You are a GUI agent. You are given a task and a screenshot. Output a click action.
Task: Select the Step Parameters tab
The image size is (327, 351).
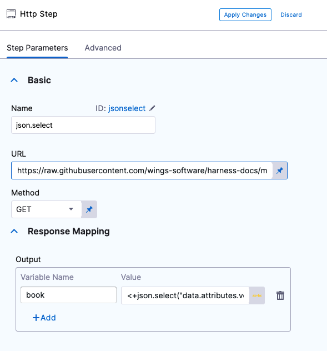pos(37,48)
